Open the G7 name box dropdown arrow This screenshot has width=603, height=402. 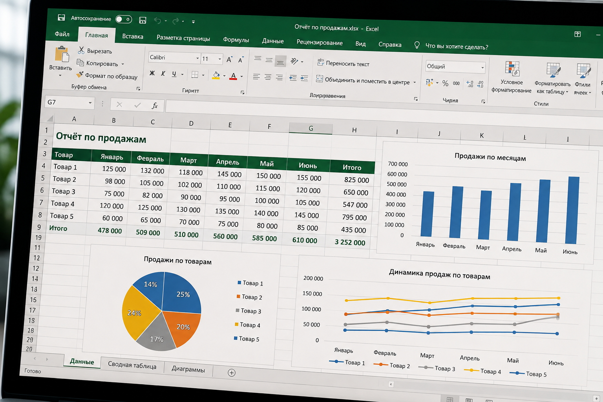(90, 103)
